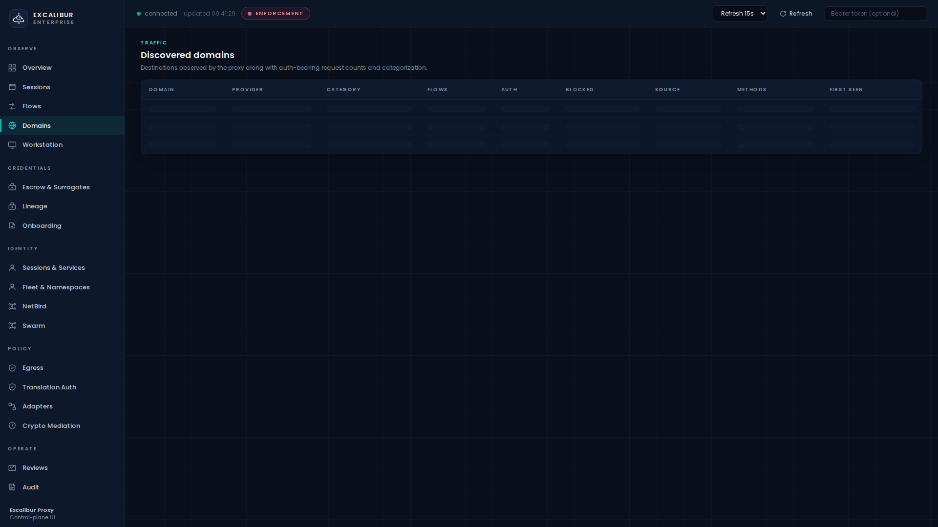
Task: Open Overview via its grid icon
Action: pyautogui.click(x=12, y=68)
